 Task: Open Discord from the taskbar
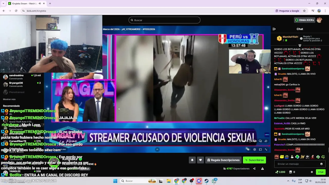199,181
